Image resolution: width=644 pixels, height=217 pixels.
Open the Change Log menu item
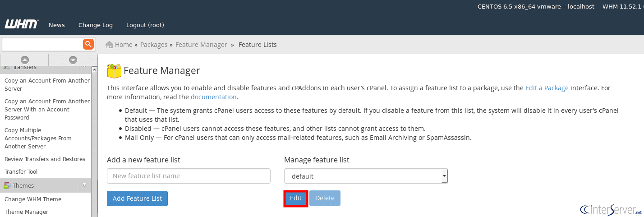(x=96, y=25)
